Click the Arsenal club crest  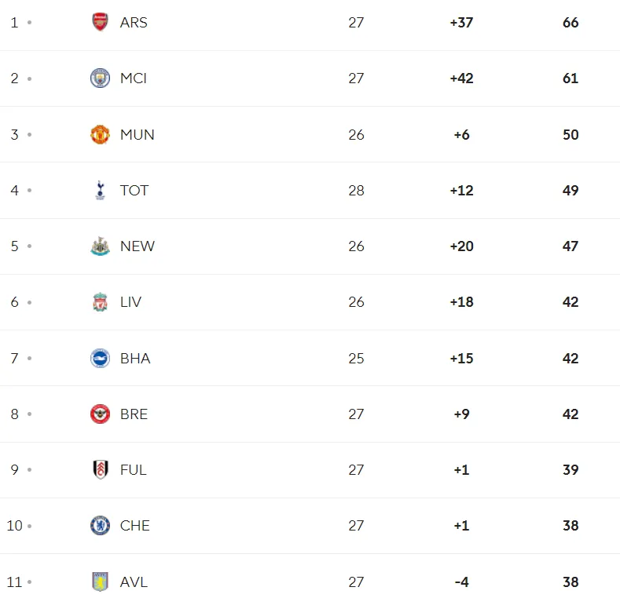(100, 22)
